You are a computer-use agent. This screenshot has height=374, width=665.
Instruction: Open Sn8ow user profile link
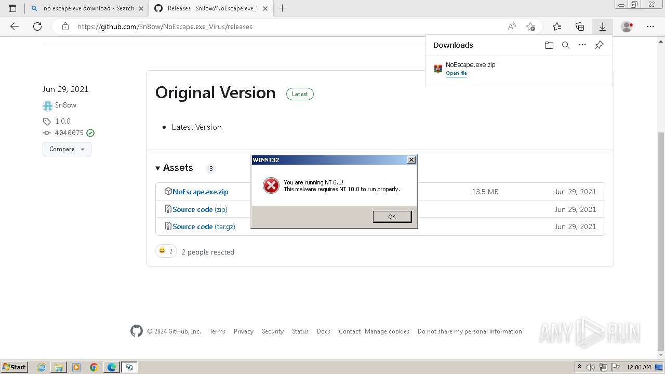(x=65, y=105)
